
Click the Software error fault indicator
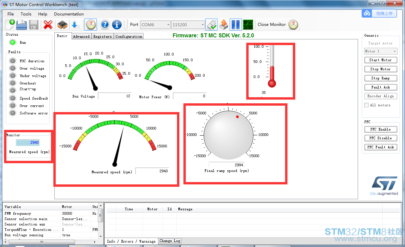coord(12,113)
